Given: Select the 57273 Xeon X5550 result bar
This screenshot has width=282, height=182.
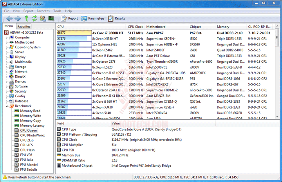Looking at the screenshot, I should point(74,38).
